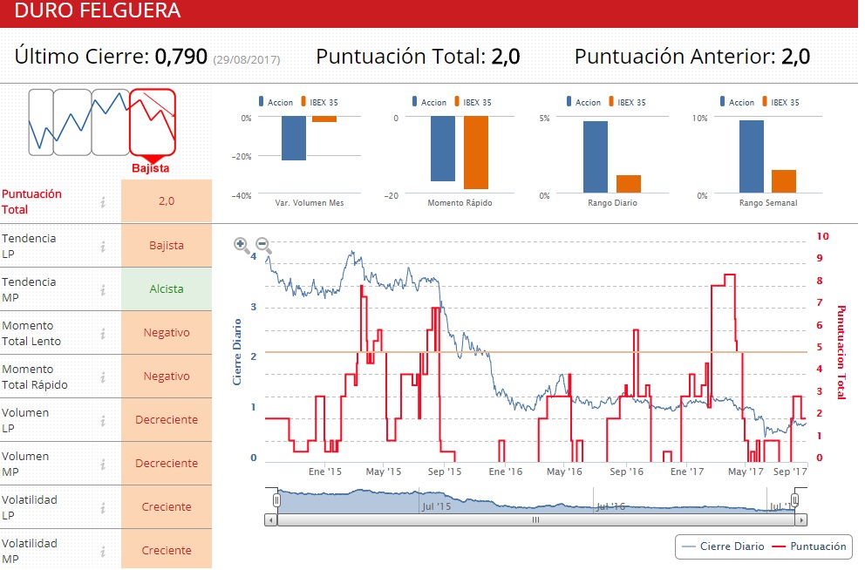Click the navigator scroll right arrow
The image size is (865, 570).
pyautogui.click(x=801, y=519)
